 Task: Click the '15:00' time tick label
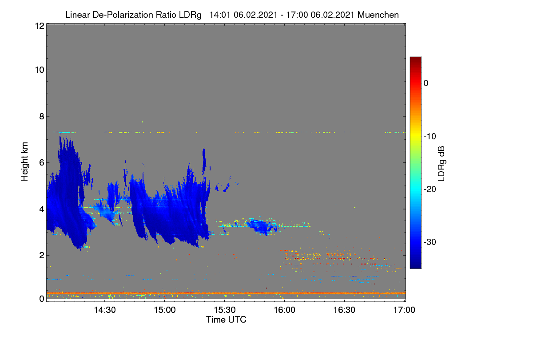click(165, 310)
